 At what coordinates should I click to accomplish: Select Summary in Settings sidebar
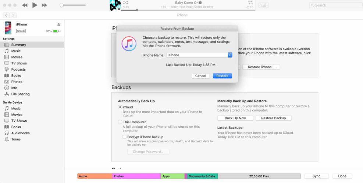32,45
